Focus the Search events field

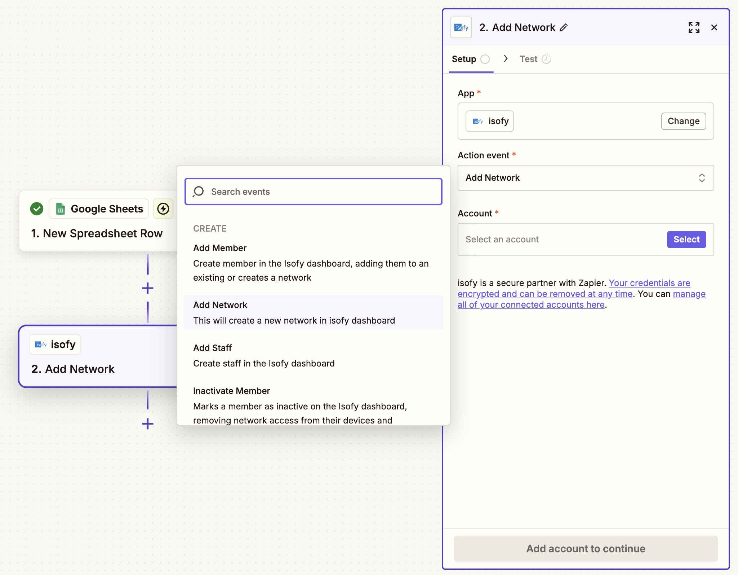pos(313,192)
